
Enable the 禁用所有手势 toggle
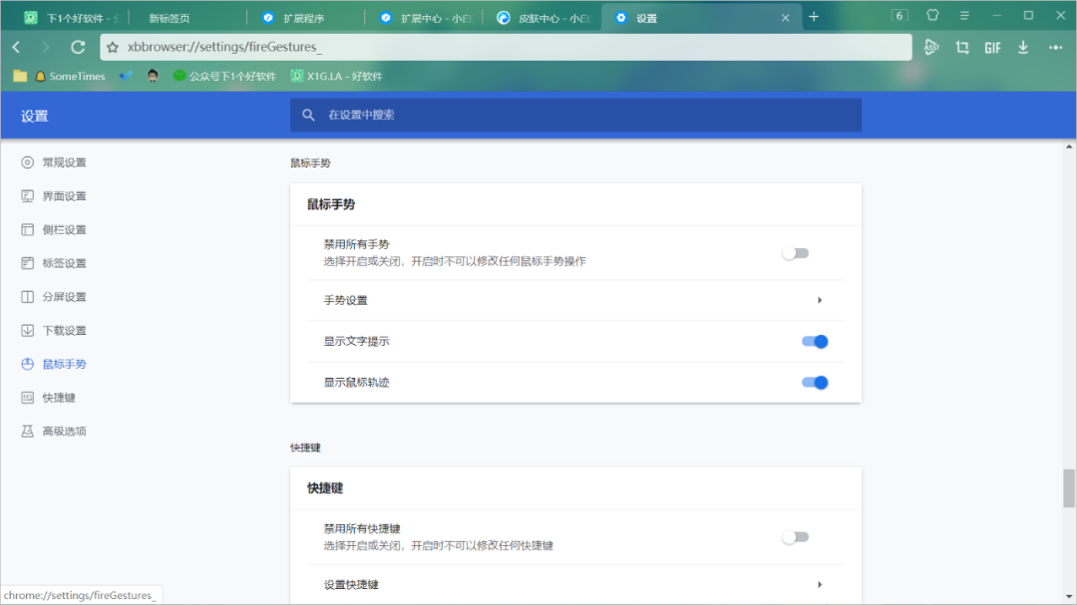[x=795, y=253]
